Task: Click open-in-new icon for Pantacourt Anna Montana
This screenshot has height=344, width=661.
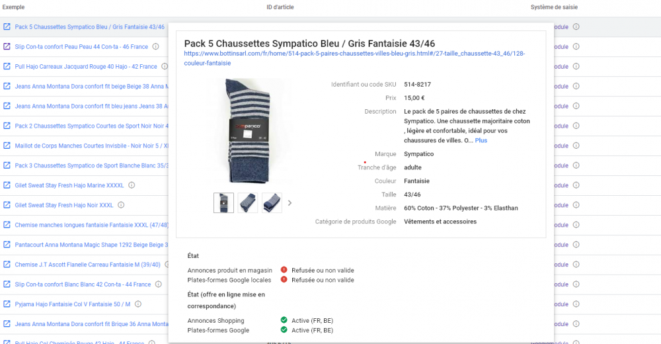Action: [7, 245]
